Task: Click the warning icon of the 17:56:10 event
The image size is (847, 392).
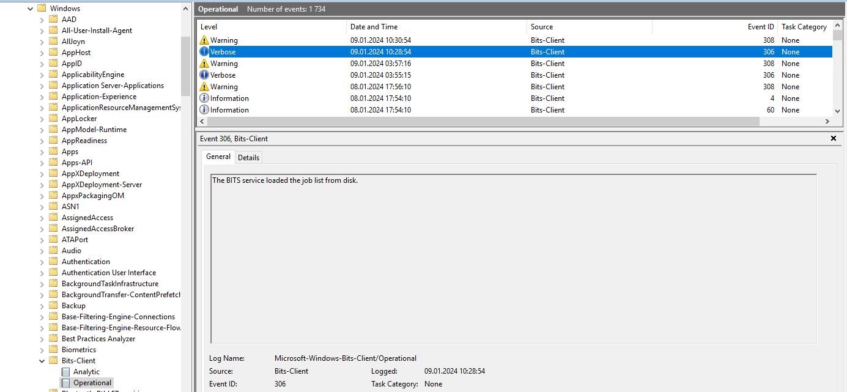Action: tap(204, 87)
